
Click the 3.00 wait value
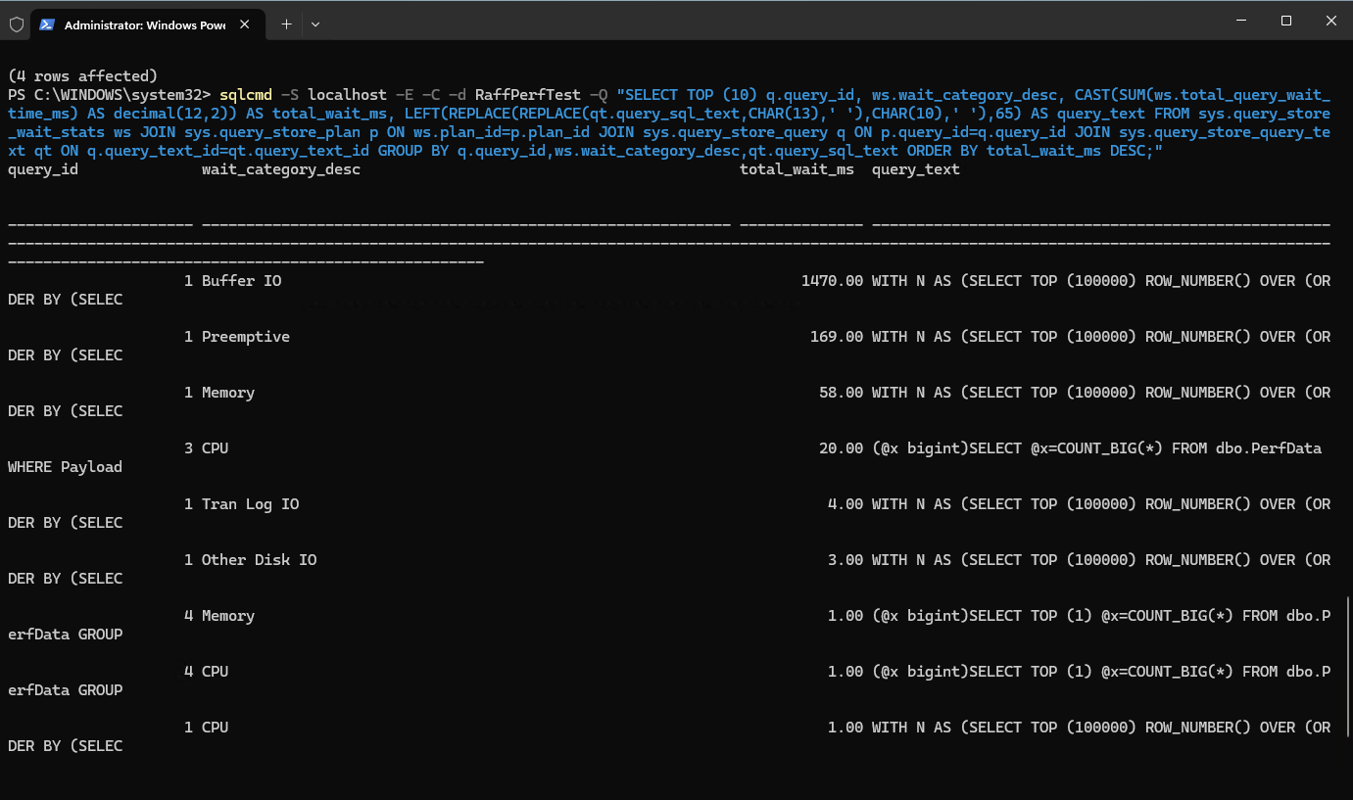coord(846,560)
